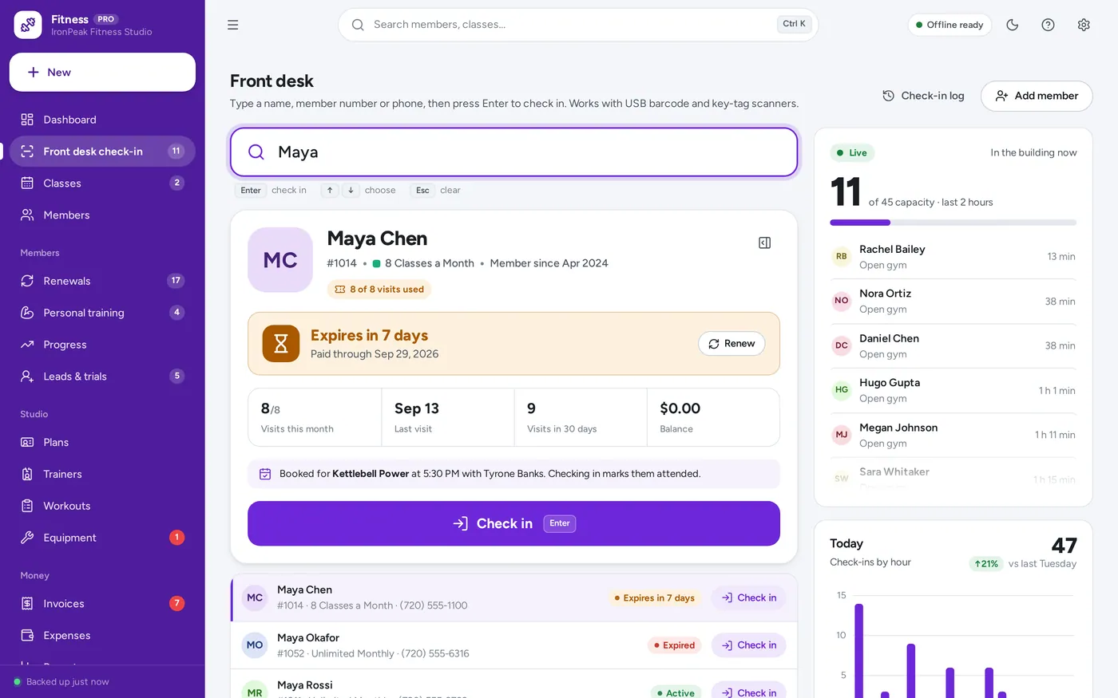1118x698 pixels.
Task: Click the top Search members, classes field
Action: [578, 25]
